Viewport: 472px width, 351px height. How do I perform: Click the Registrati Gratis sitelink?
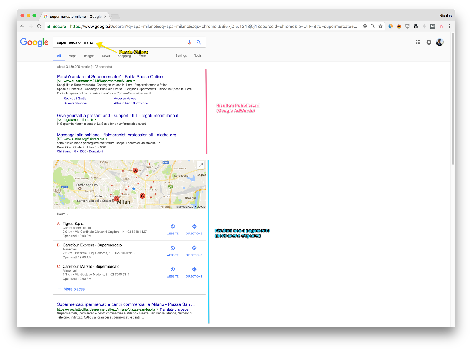75,99
